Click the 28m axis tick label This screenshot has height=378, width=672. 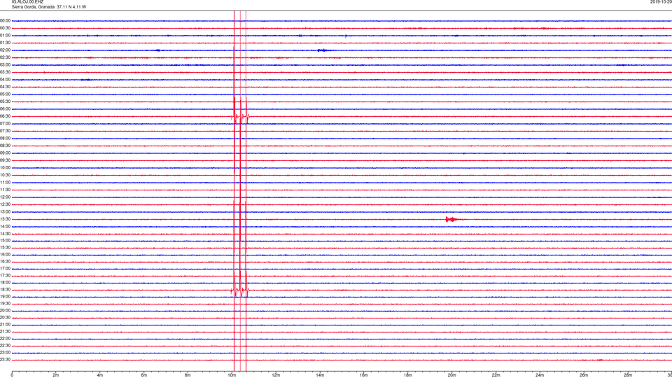(628, 375)
